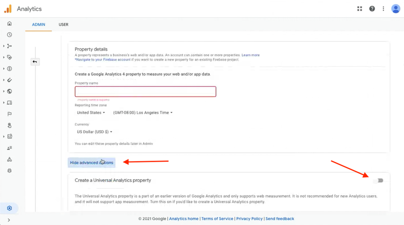Open the Los Angeles Time zone dropdown
This screenshot has height=225, width=404.
143,113
